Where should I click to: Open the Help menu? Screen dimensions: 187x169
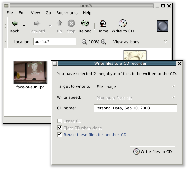pyautogui.click(x=87, y=13)
